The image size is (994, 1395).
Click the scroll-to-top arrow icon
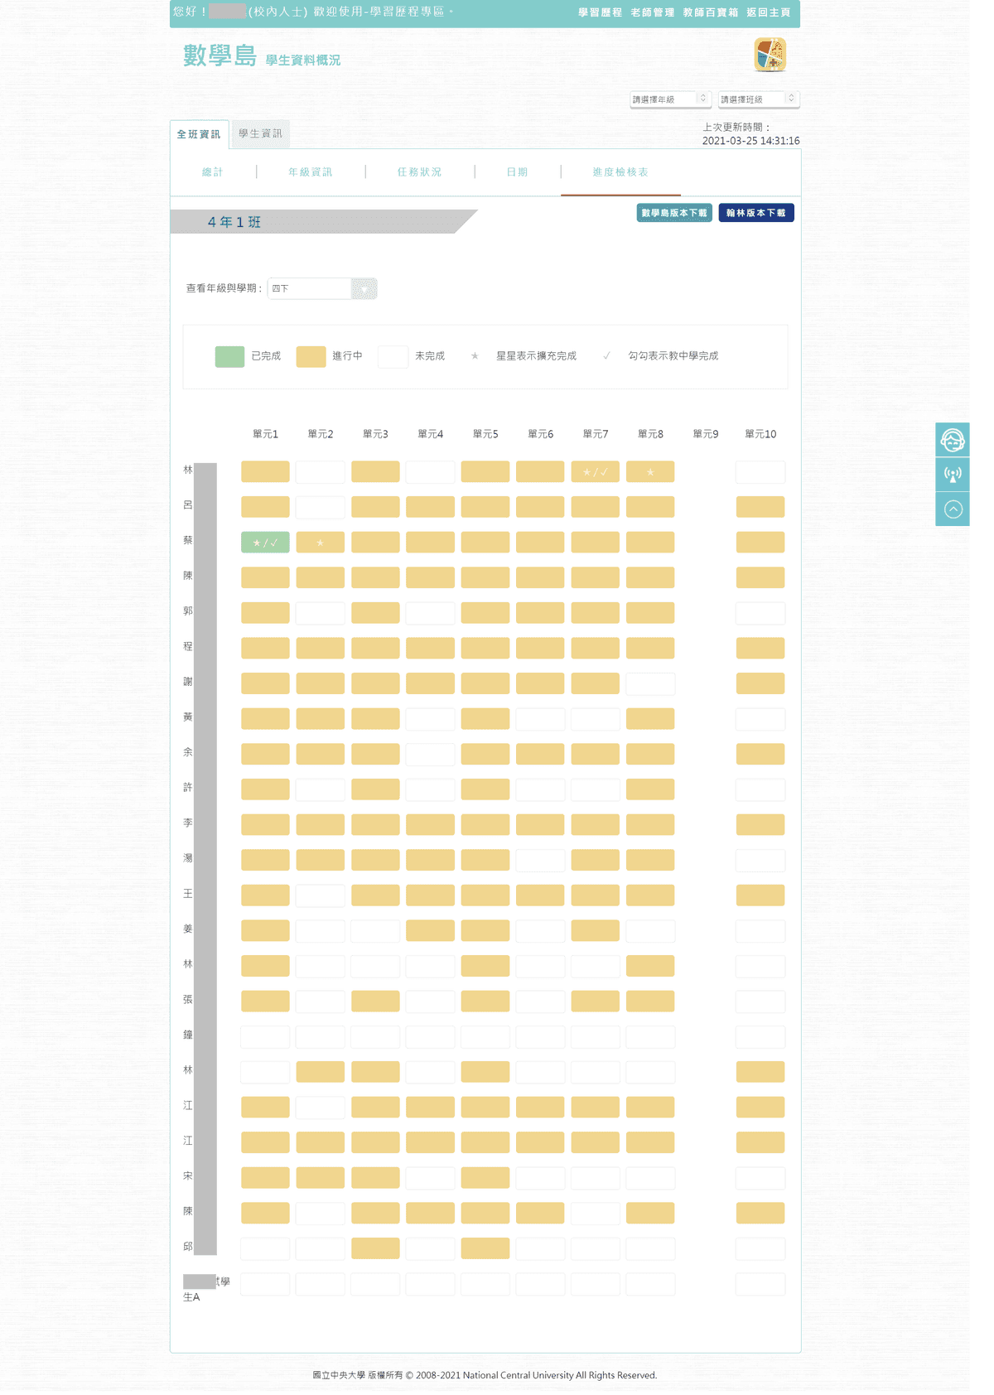(953, 509)
